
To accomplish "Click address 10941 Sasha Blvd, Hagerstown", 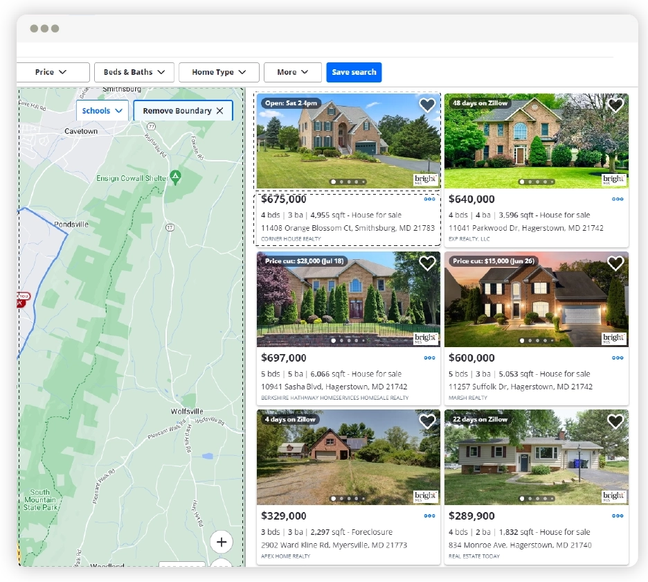I will click(x=334, y=387).
